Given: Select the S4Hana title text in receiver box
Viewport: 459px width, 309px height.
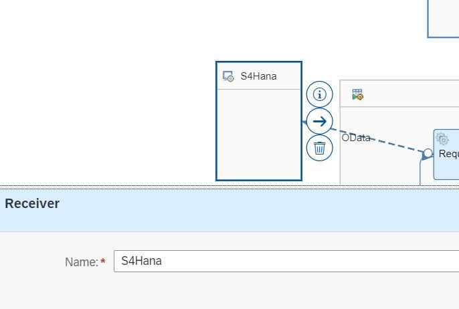Looking at the screenshot, I should point(258,76).
